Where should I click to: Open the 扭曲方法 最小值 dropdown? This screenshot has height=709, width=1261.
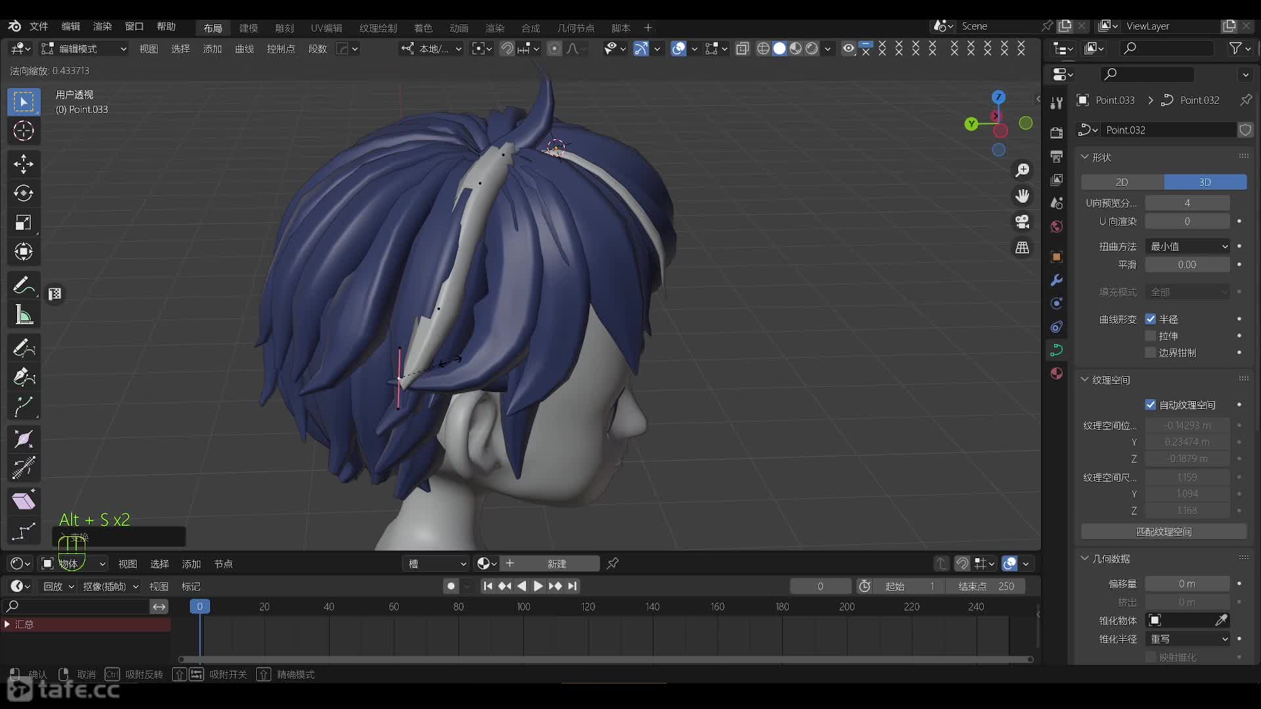[x=1187, y=246]
